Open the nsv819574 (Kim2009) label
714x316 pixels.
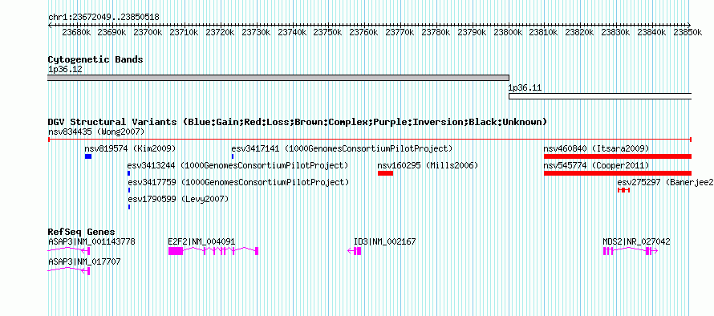(x=130, y=148)
